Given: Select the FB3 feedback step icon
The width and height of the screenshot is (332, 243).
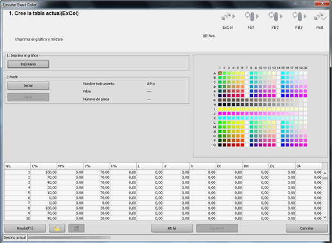Looking at the screenshot, I should point(299,17).
